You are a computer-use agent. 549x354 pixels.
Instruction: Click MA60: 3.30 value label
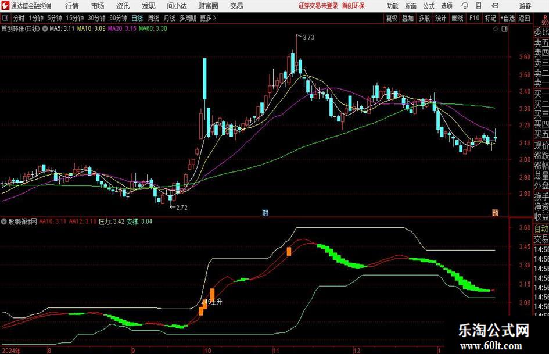153,28
